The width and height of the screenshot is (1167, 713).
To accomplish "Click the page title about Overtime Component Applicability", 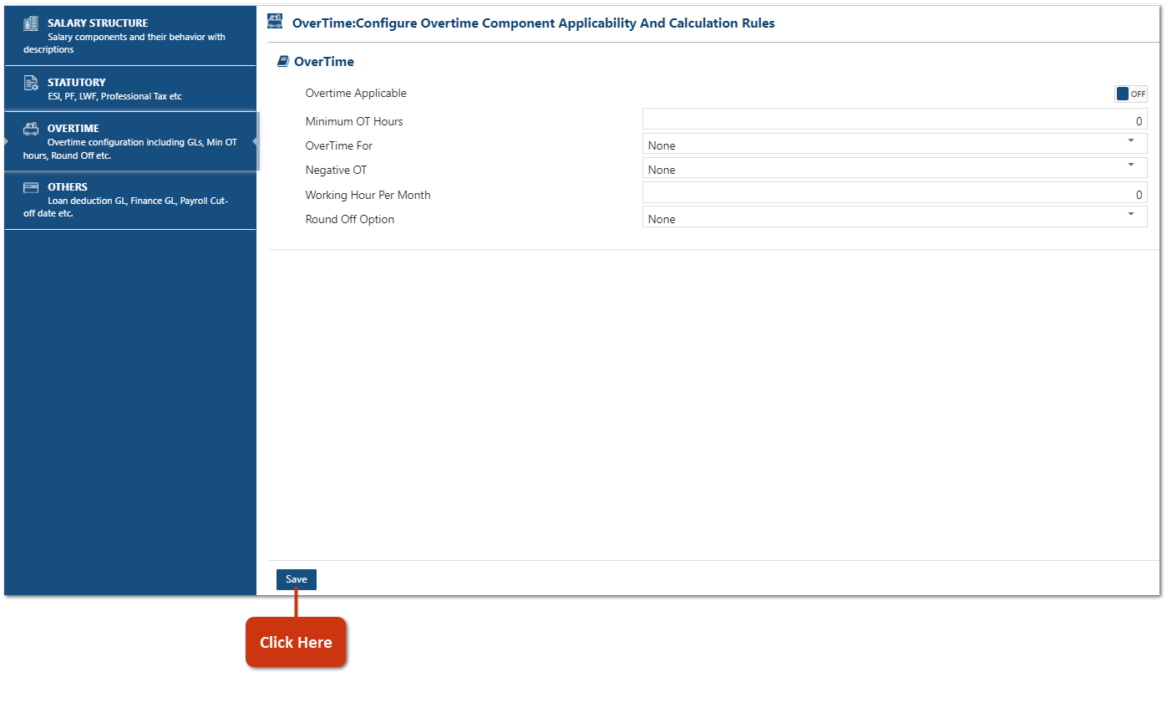I will [534, 23].
